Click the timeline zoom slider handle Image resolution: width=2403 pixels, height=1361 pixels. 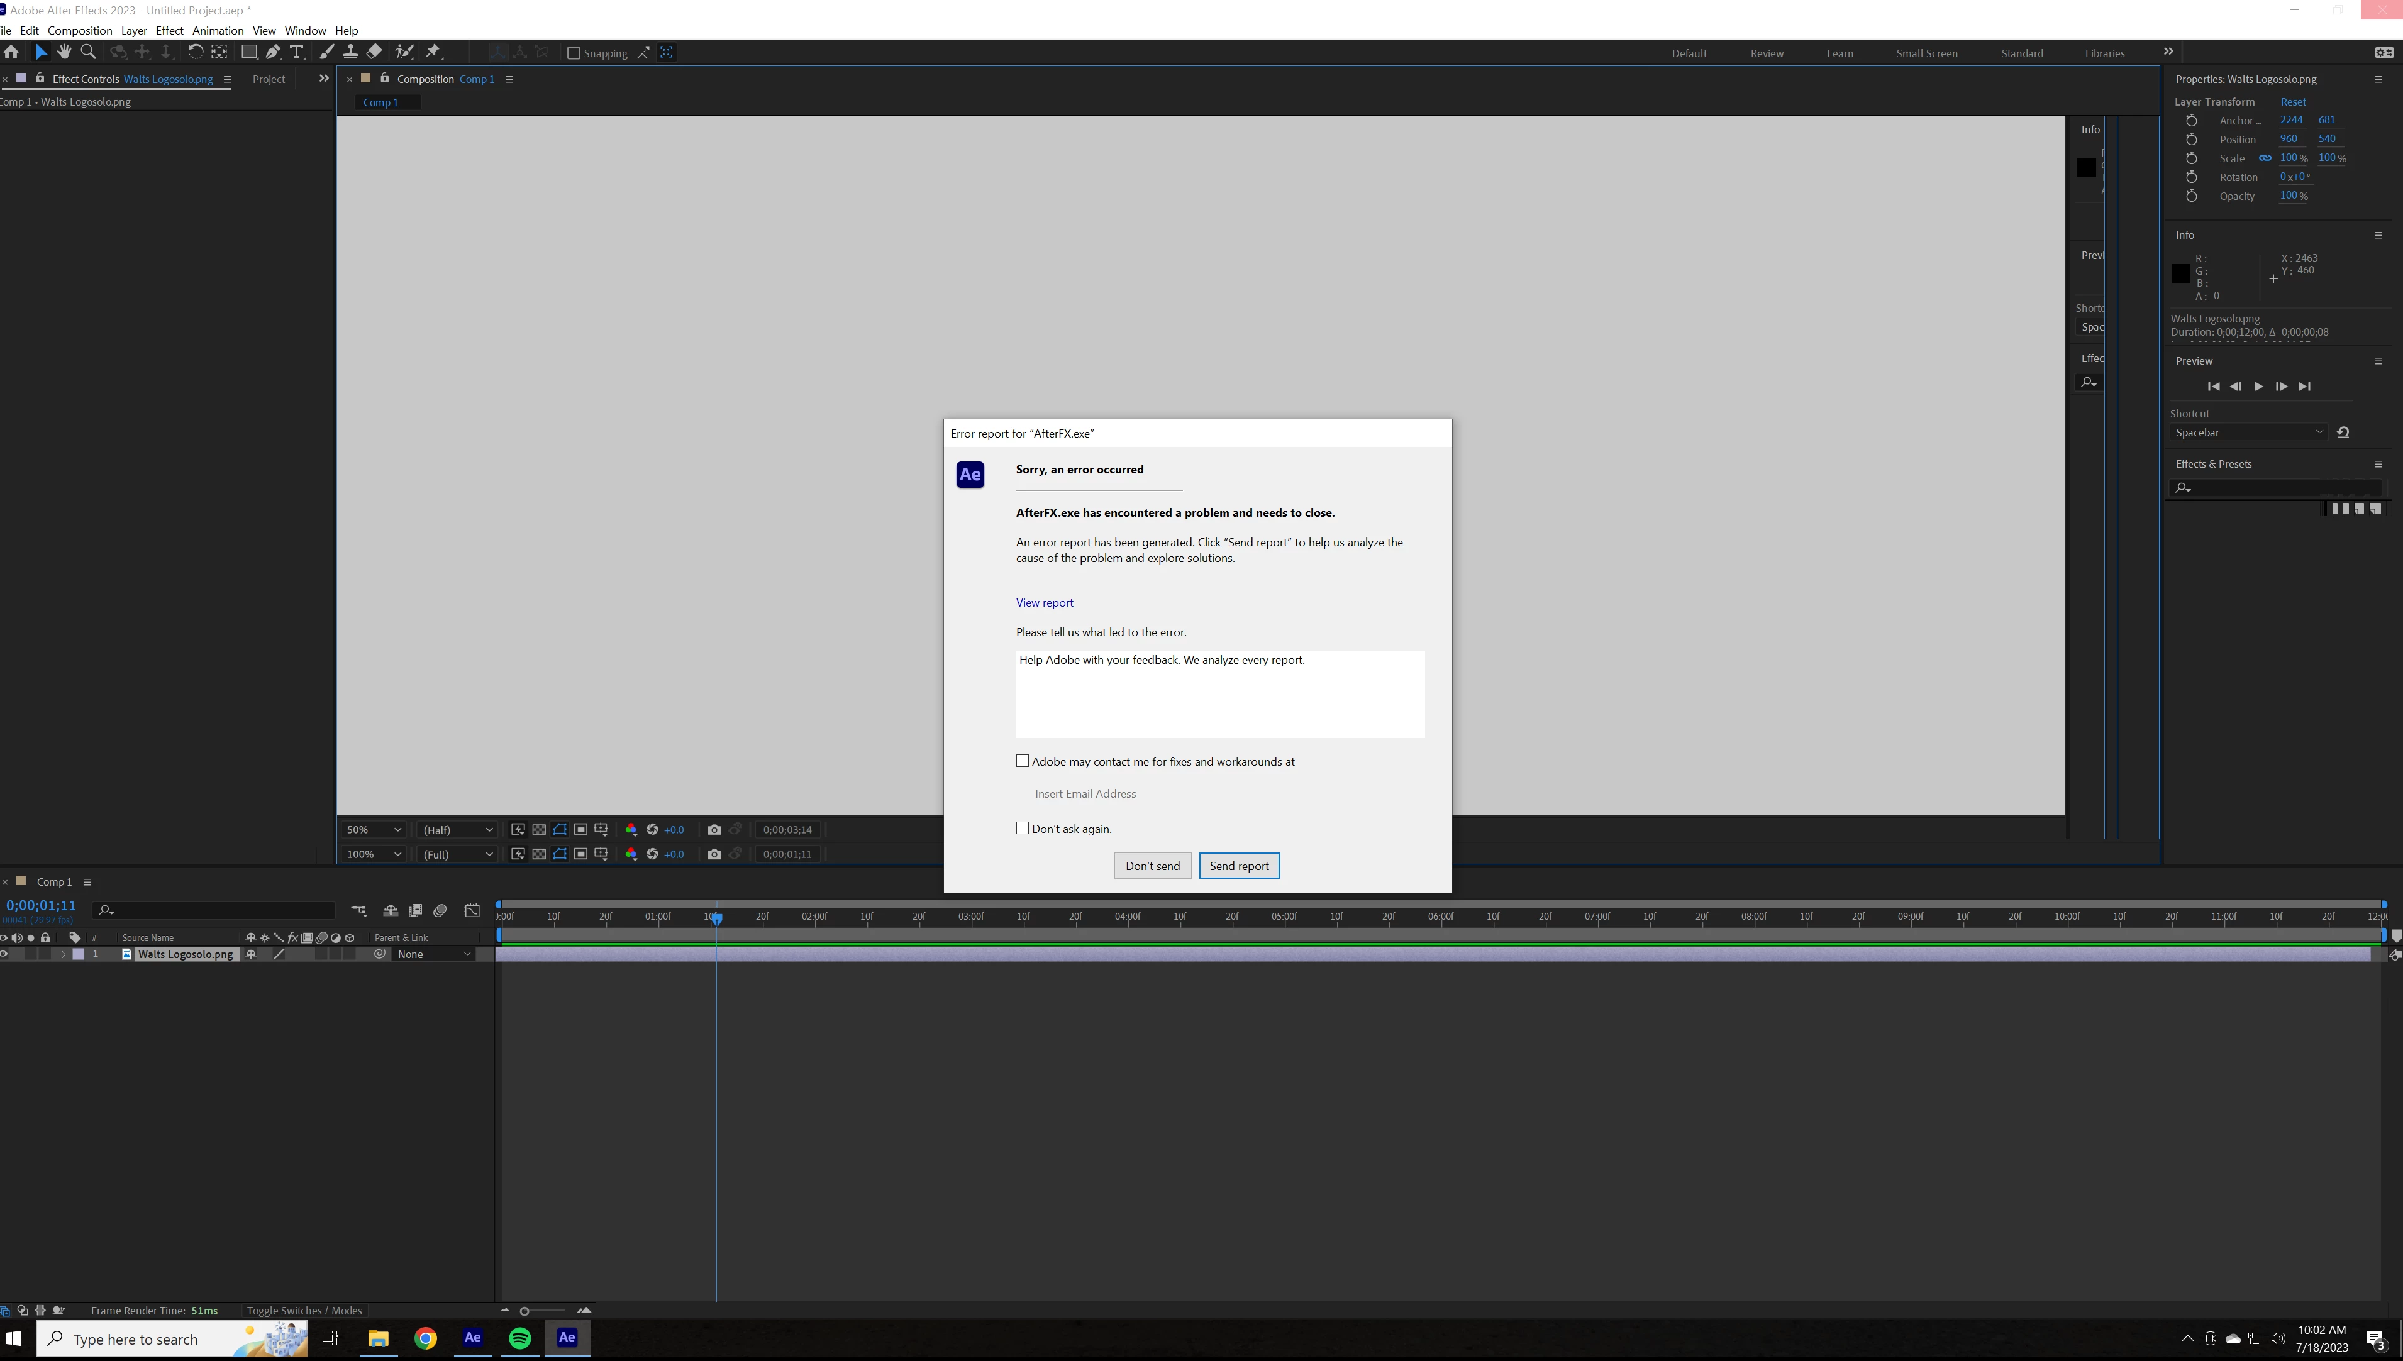[524, 1311]
